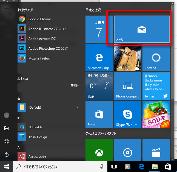Open File Explorer from Start sidebar
This screenshot has height=172, width=177.
7,128
